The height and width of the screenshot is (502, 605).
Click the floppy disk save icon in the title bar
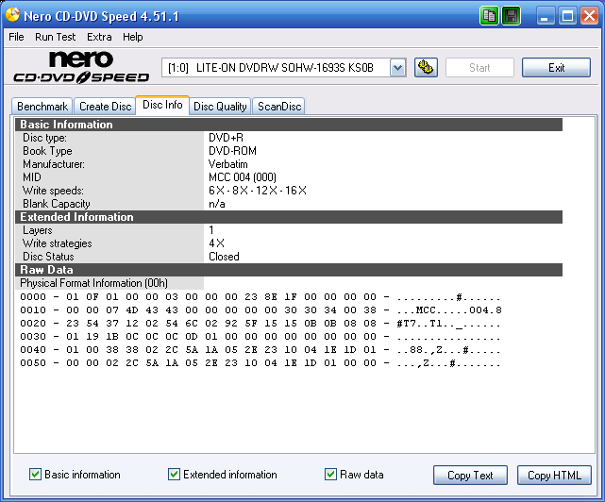point(512,16)
